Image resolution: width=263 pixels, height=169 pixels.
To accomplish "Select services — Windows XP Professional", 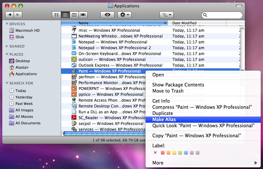I will [103, 129].
